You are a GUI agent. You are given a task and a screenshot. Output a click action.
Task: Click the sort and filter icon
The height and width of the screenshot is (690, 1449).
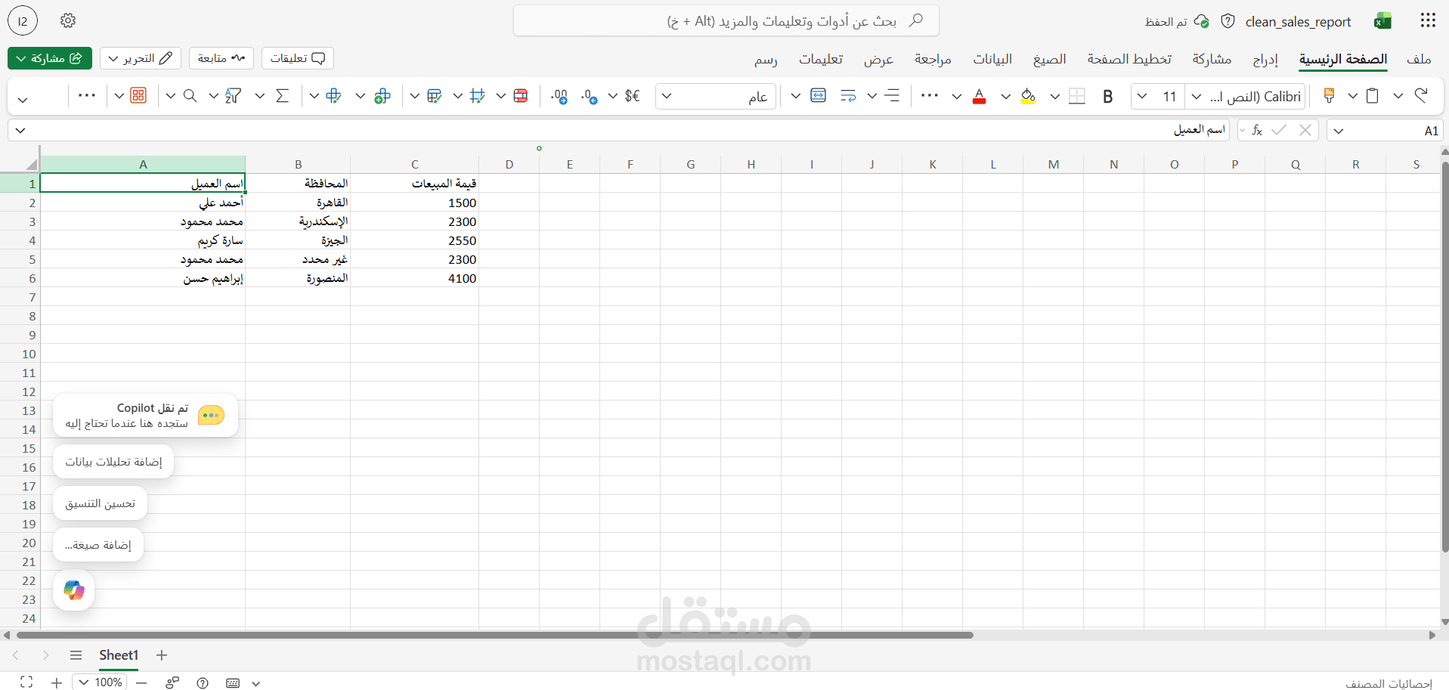[x=234, y=96]
